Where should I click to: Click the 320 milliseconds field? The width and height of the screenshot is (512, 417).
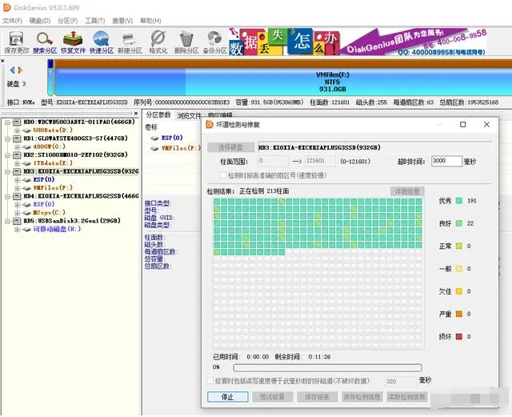point(400,381)
